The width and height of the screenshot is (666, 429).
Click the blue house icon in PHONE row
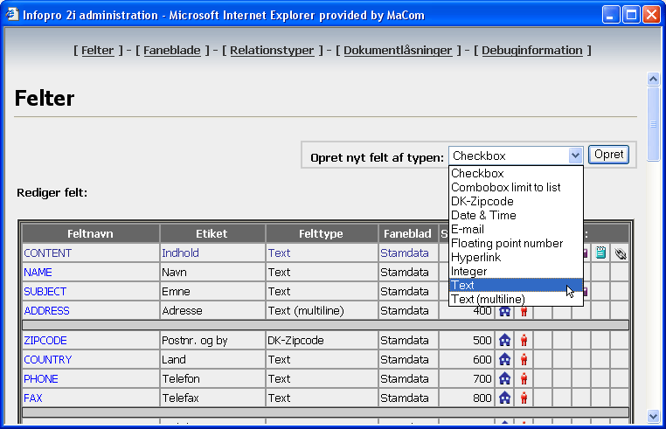tap(504, 378)
